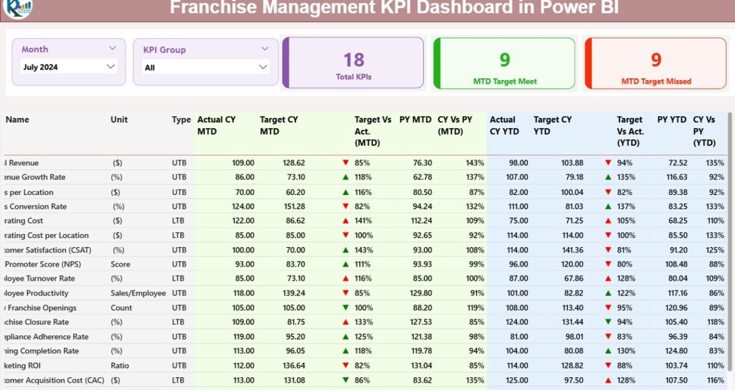The width and height of the screenshot is (735, 390).
Task: Click the red MTD arrow in the ROI row
Action: (346, 366)
